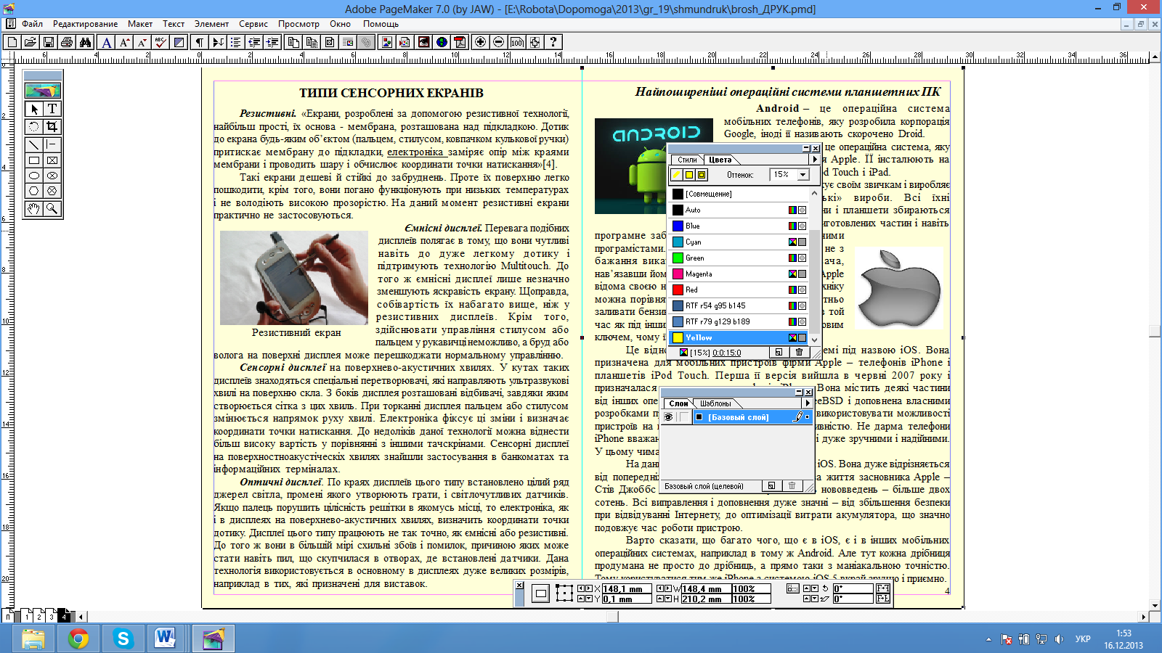Select the Line tool in toolbox
Viewport: 1162px width, 653px height.
click(34, 144)
